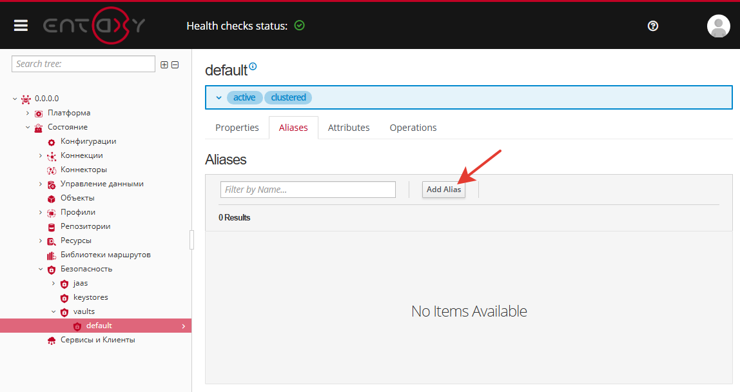Open the help icon
740x392 pixels.
[x=653, y=26]
